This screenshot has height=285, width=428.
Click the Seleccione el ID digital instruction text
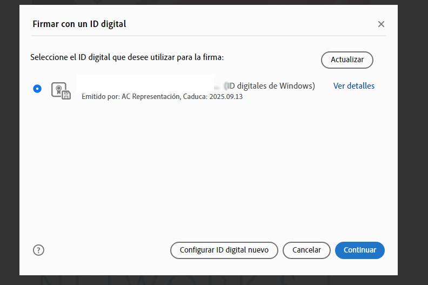[x=127, y=57]
